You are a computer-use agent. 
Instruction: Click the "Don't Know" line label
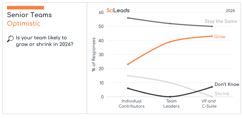pos(227,84)
